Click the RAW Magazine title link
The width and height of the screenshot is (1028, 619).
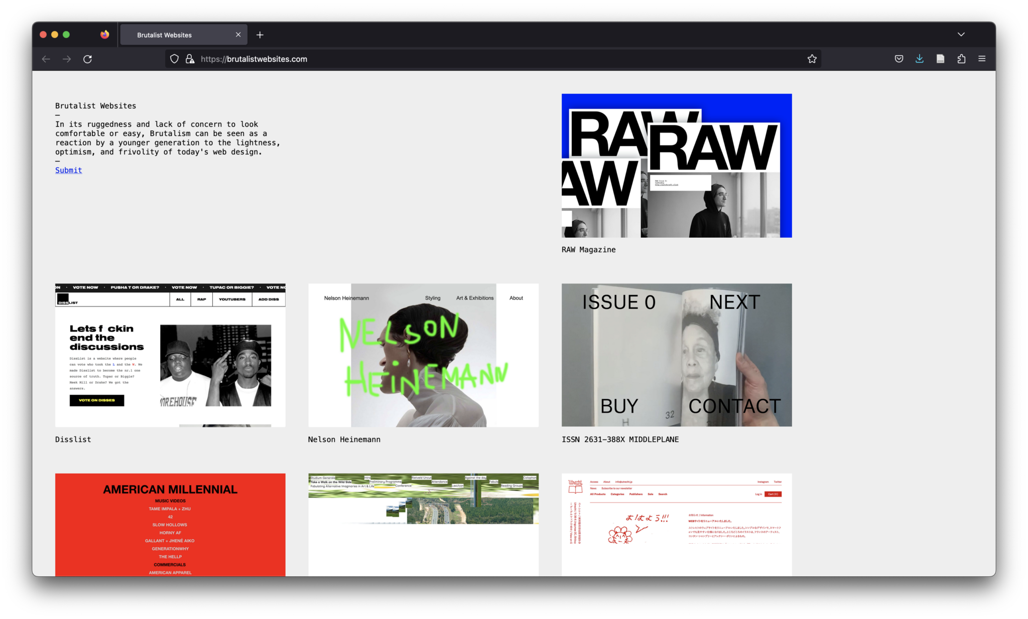pos(588,250)
